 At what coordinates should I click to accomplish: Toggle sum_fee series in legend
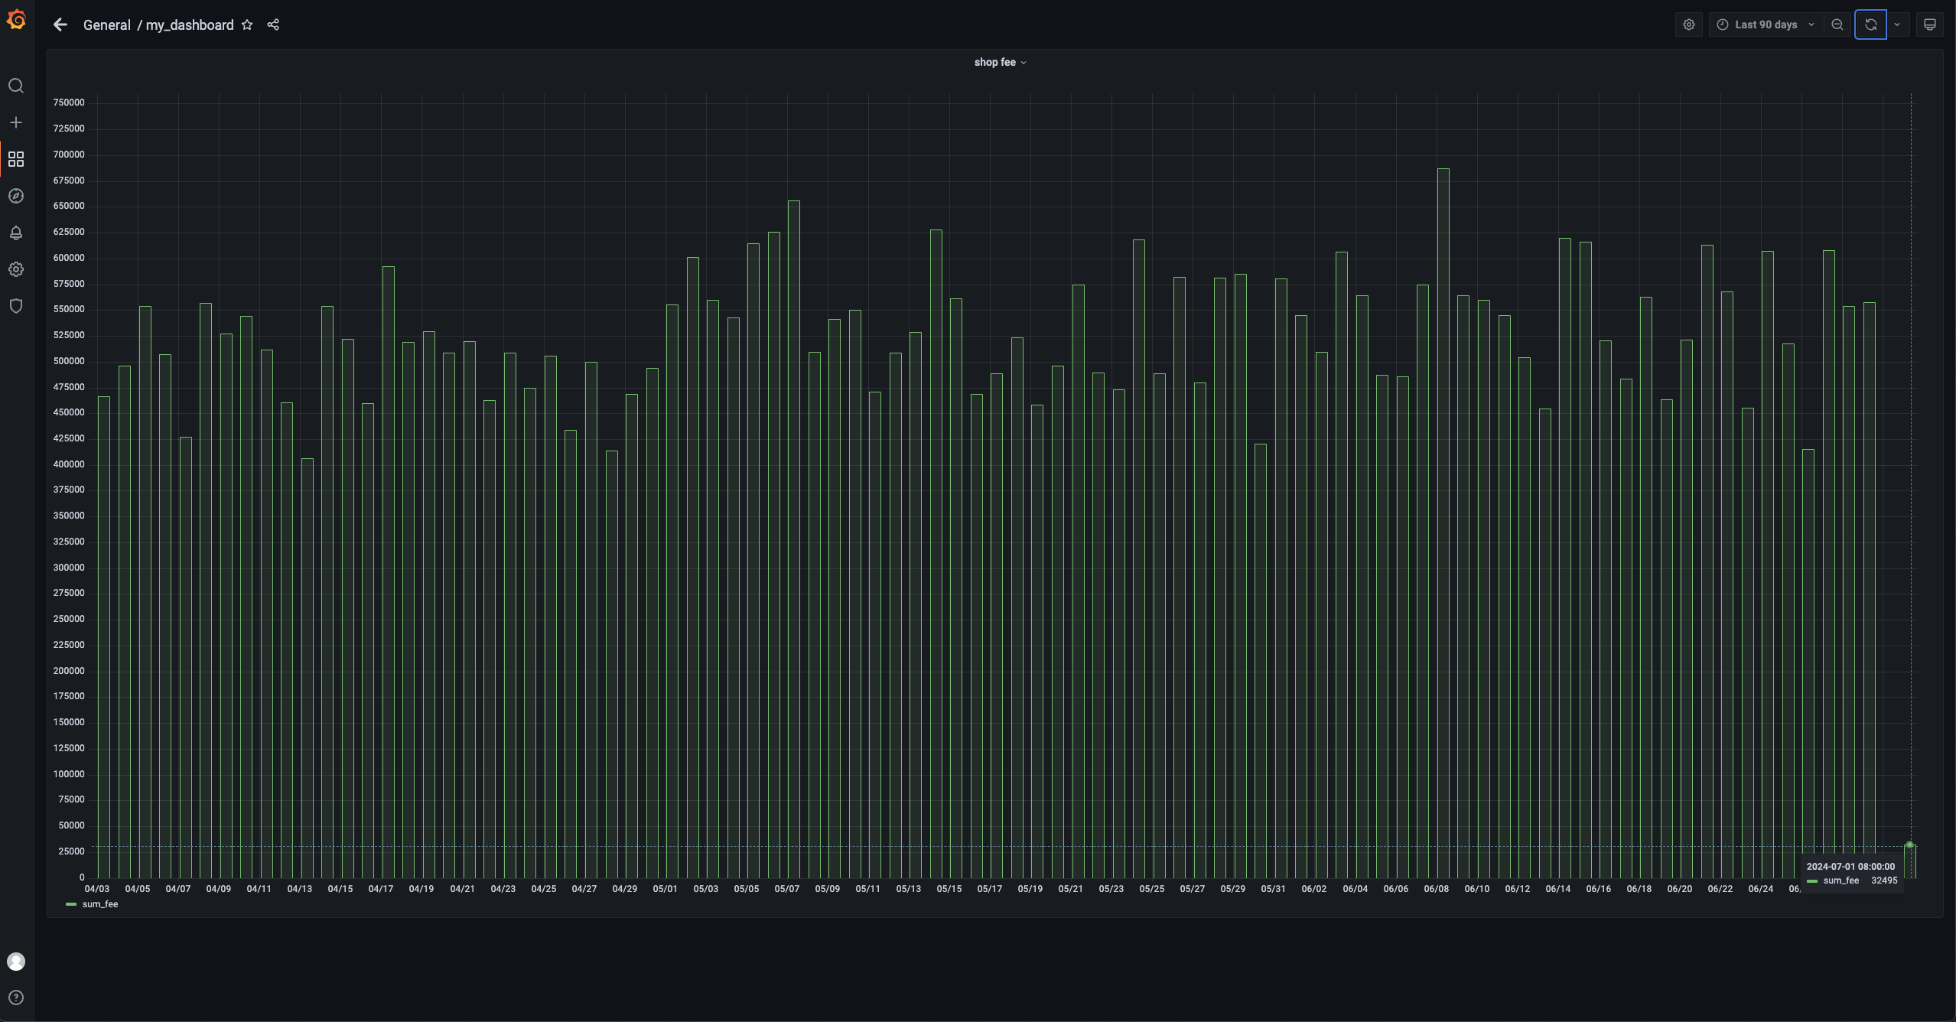100,904
